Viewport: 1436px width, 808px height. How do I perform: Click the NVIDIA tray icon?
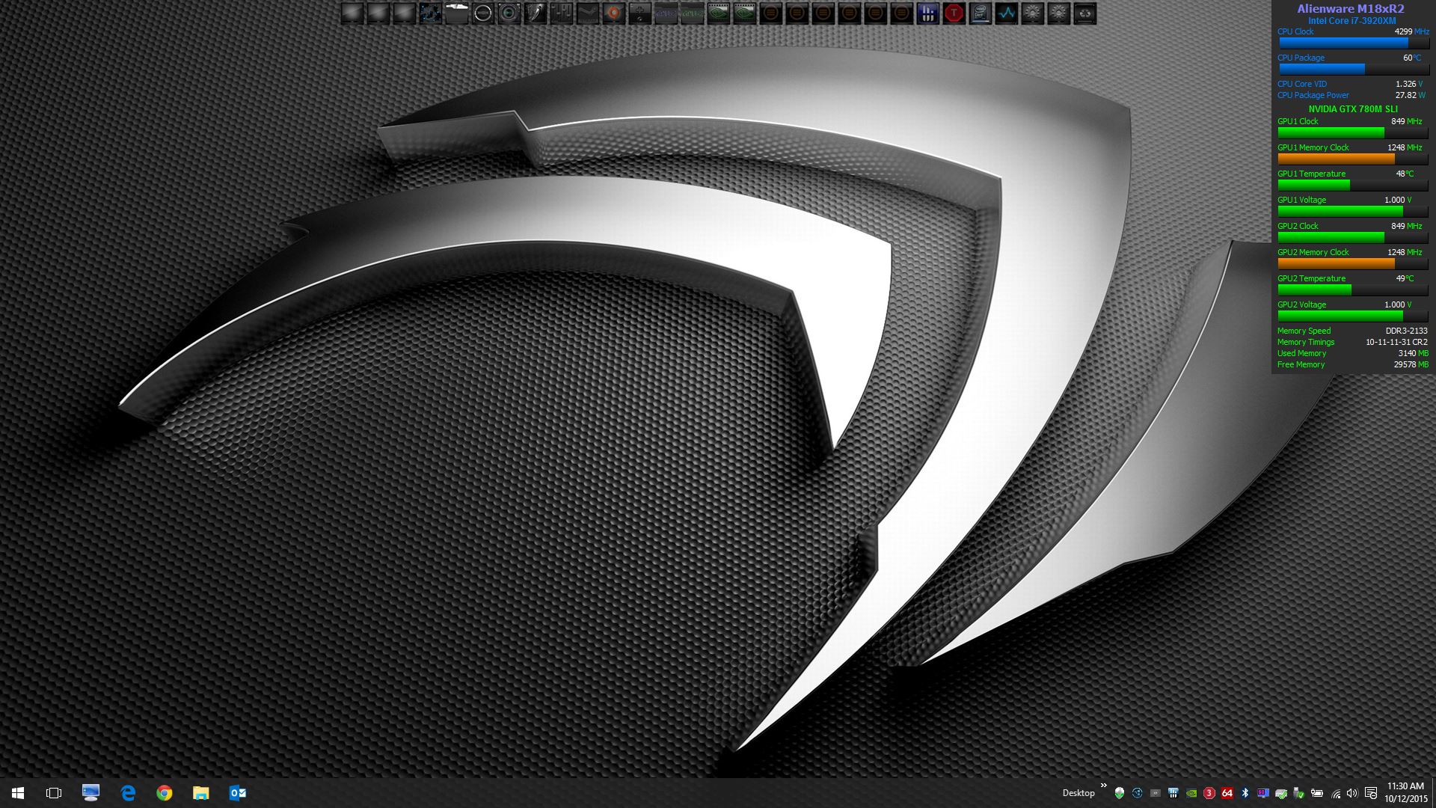pyautogui.click(x=1191, y=793)
